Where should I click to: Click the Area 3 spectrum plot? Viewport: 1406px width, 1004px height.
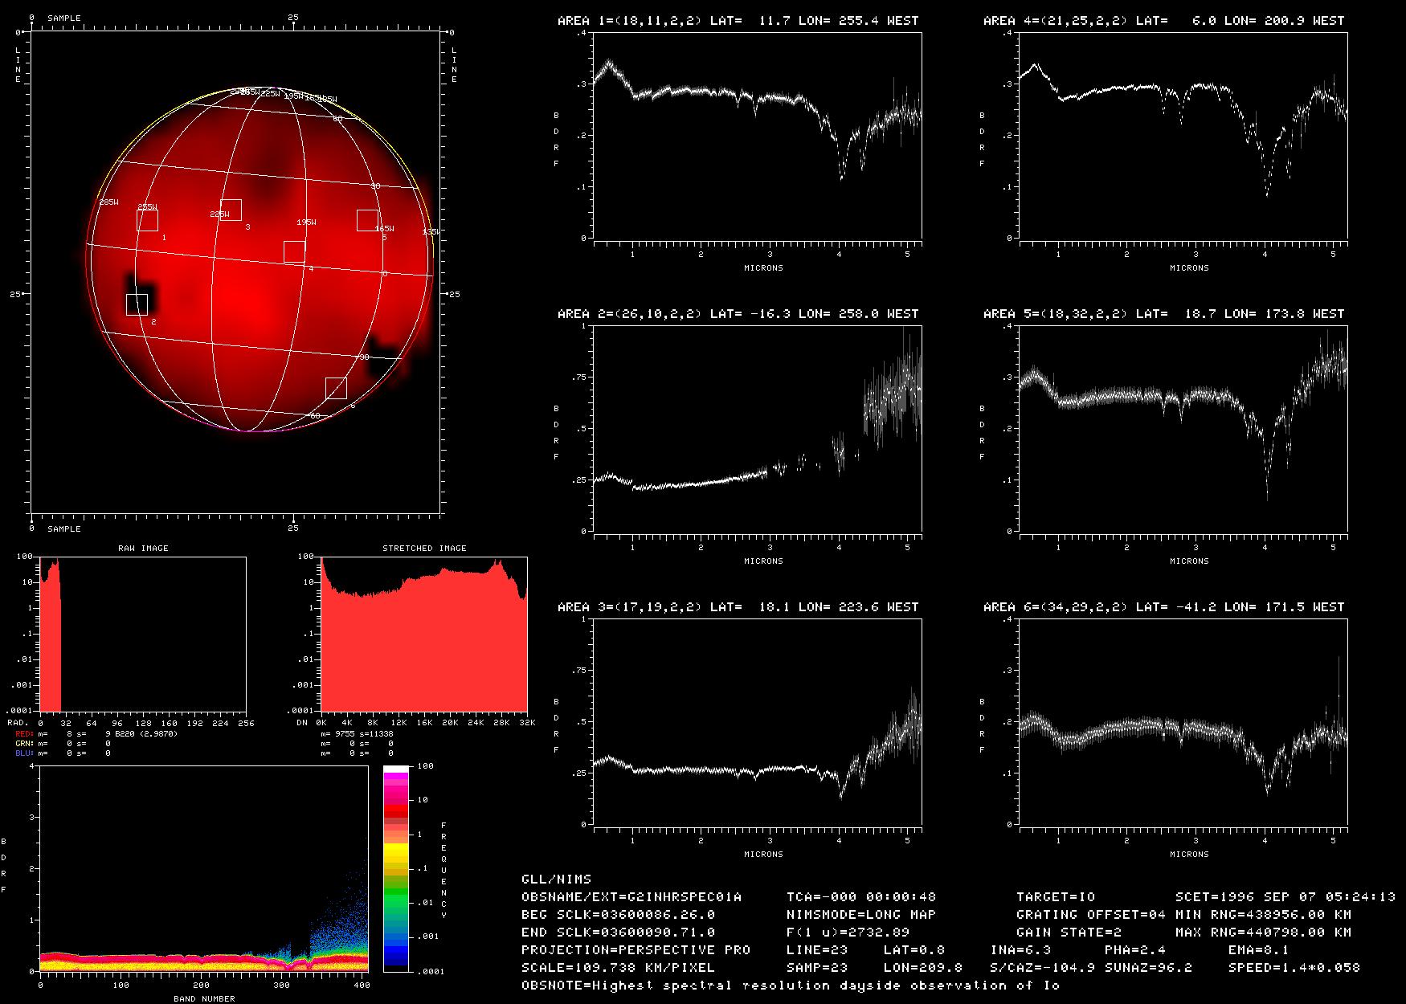pyautogui.click(x=758, y=722)
